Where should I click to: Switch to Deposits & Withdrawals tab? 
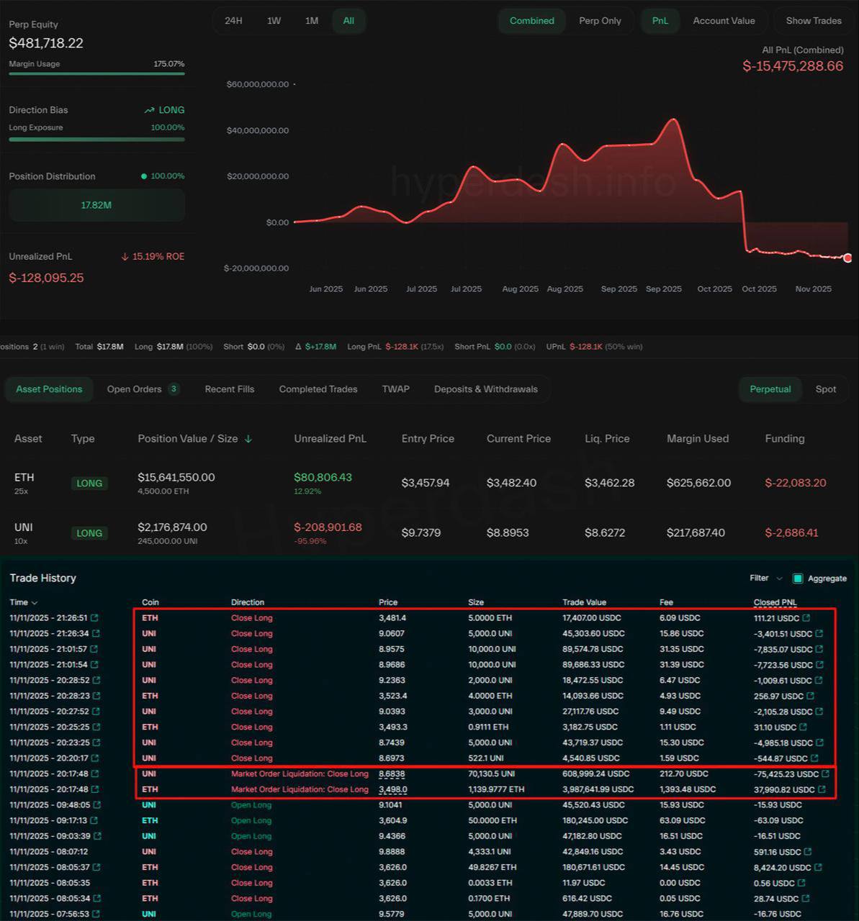485,389
